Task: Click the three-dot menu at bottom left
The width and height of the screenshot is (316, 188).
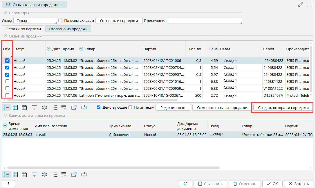Action: (x=8, y=184)
